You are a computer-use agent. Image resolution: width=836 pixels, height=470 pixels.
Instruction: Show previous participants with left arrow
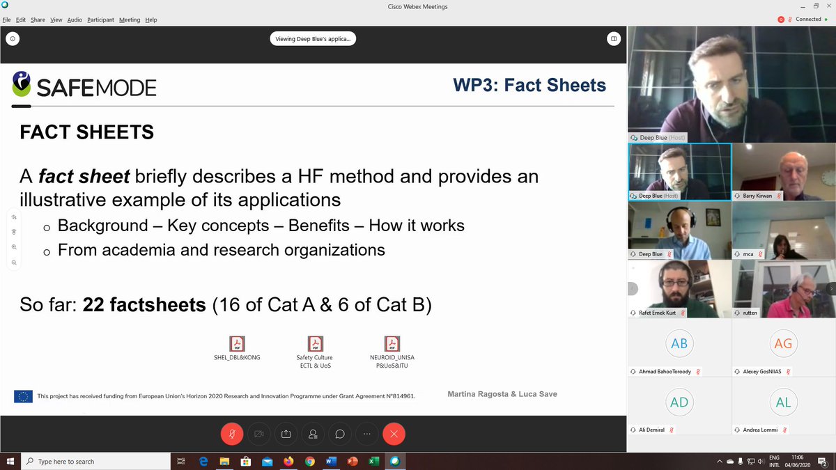(x=633, y=288)
